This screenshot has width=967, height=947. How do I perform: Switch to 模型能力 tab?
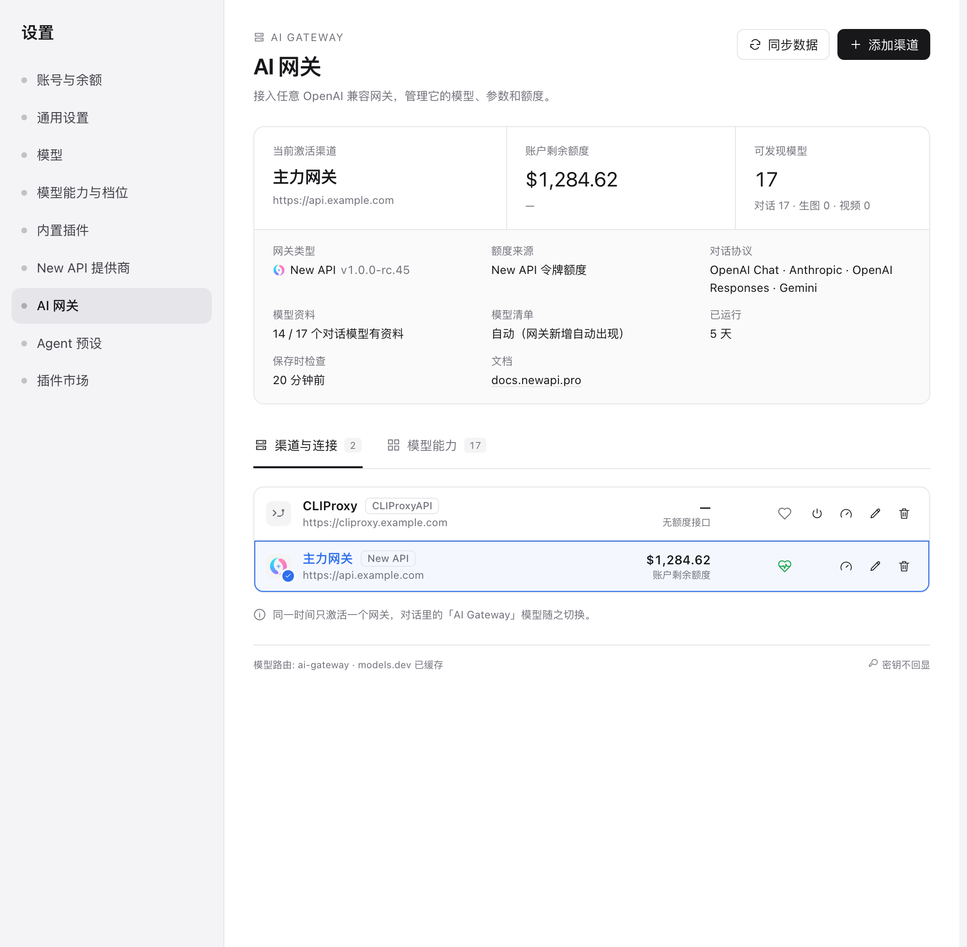(437, 445)
